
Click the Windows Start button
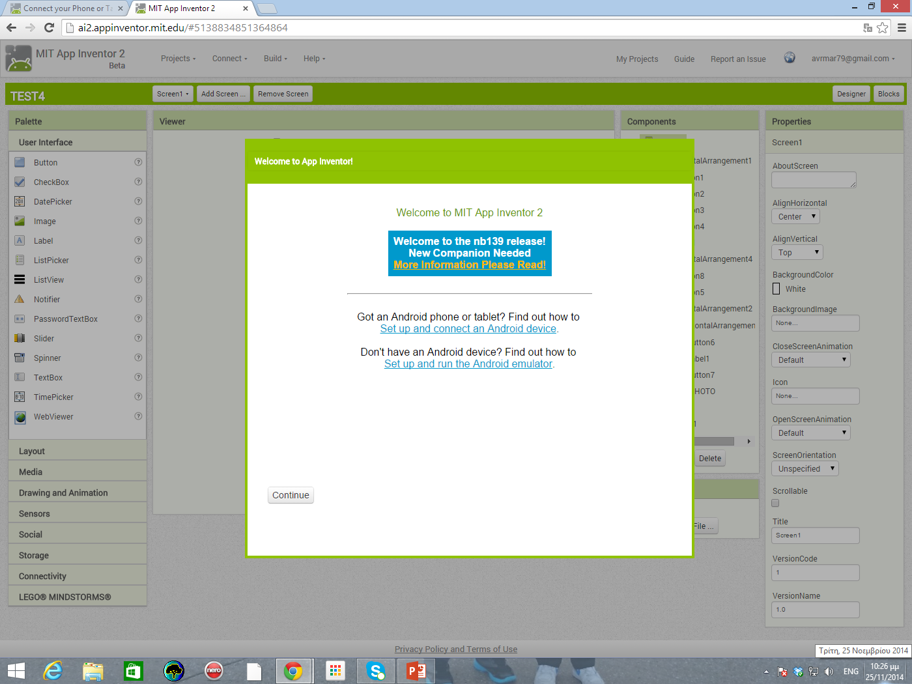(16, 670)
